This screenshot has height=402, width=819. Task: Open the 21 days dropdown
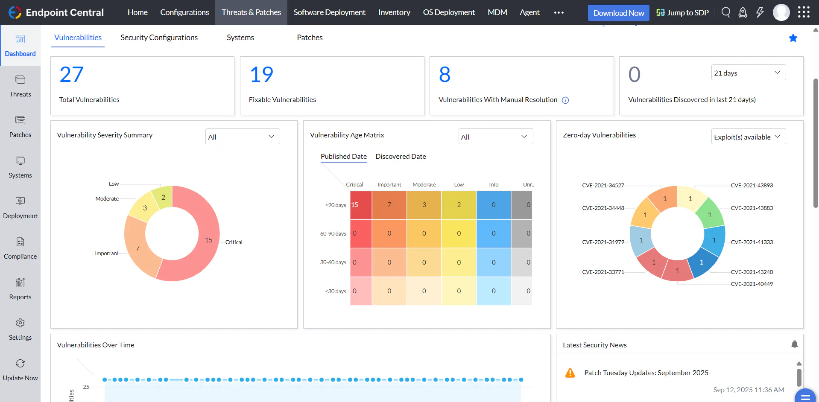[748, 73]
